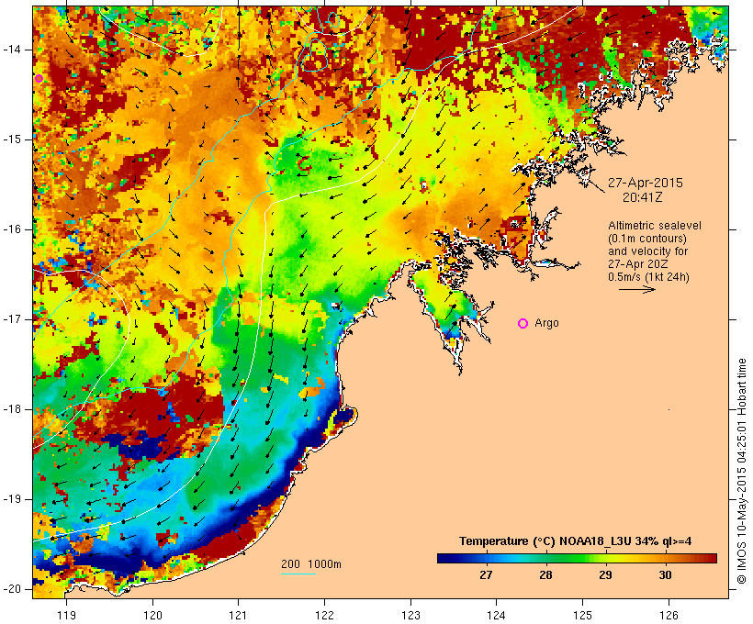This screenshot has width=753, height=624.
Task: Click the -15 latitude axis label
Action: (12, 139)
